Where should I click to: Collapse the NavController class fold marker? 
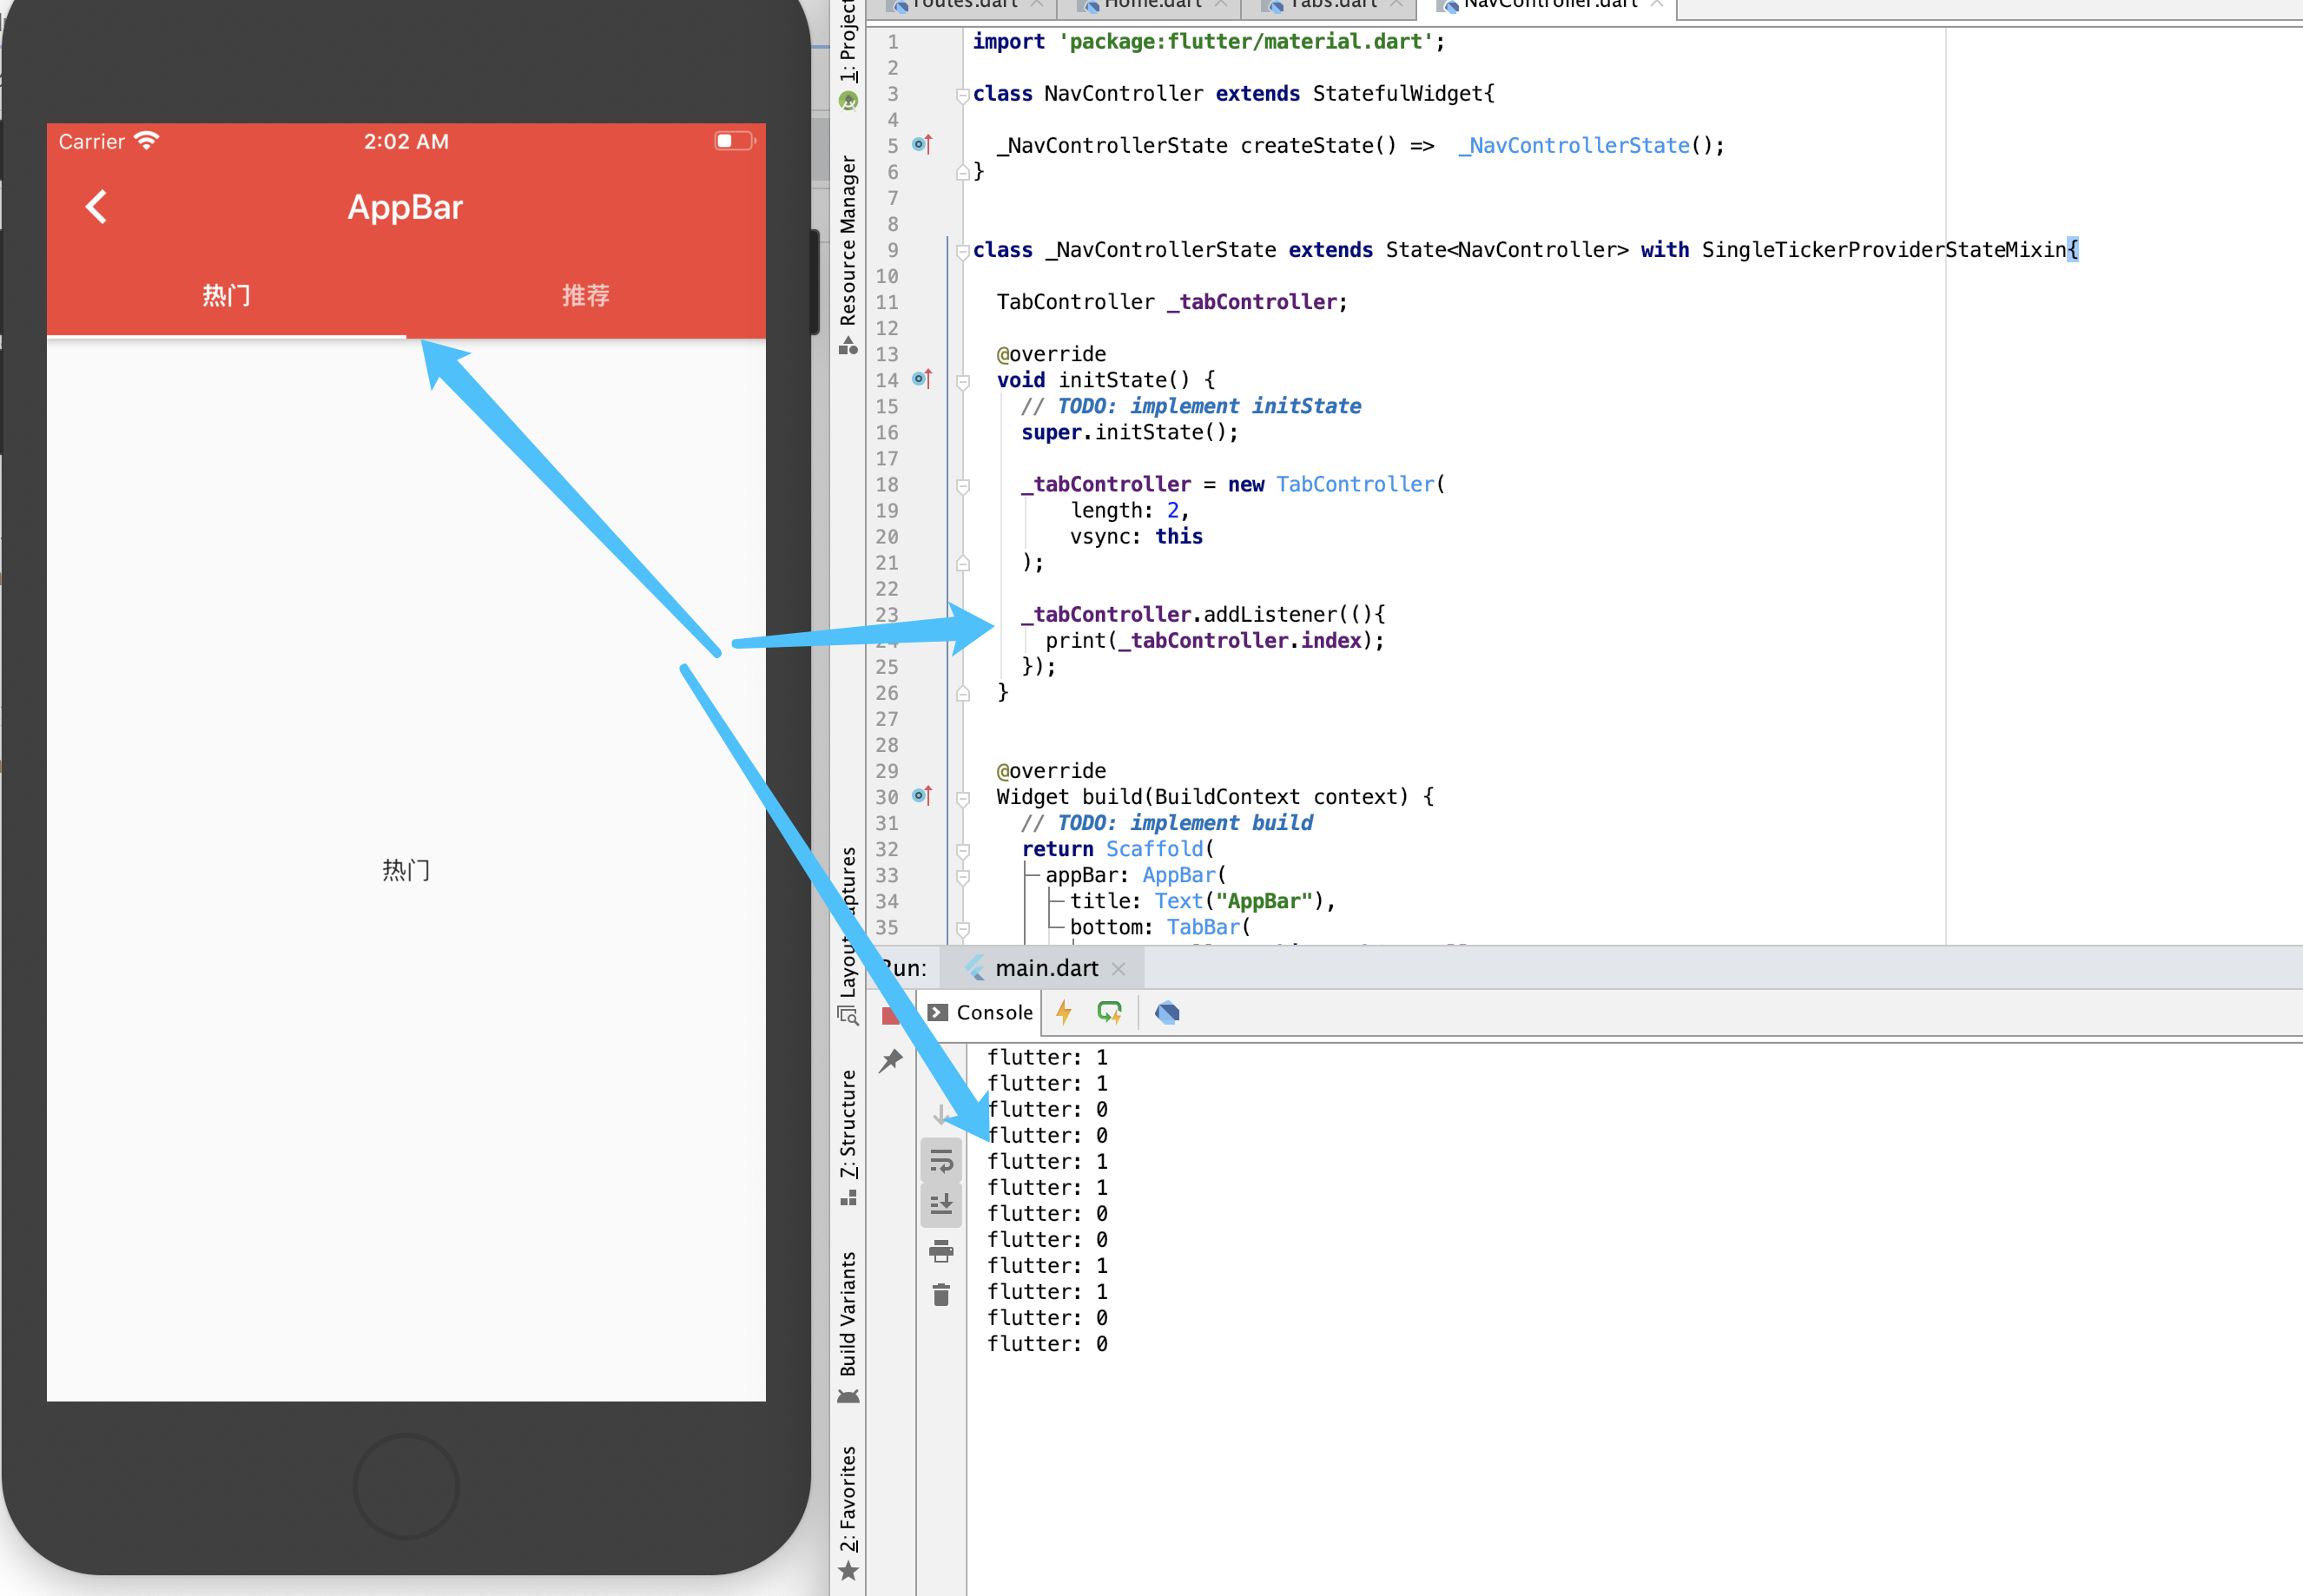(x=962, y=95)
